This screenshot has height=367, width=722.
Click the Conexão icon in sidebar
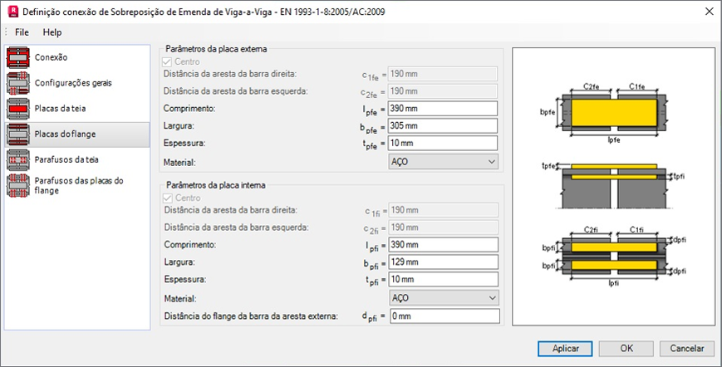pos(18,57)
